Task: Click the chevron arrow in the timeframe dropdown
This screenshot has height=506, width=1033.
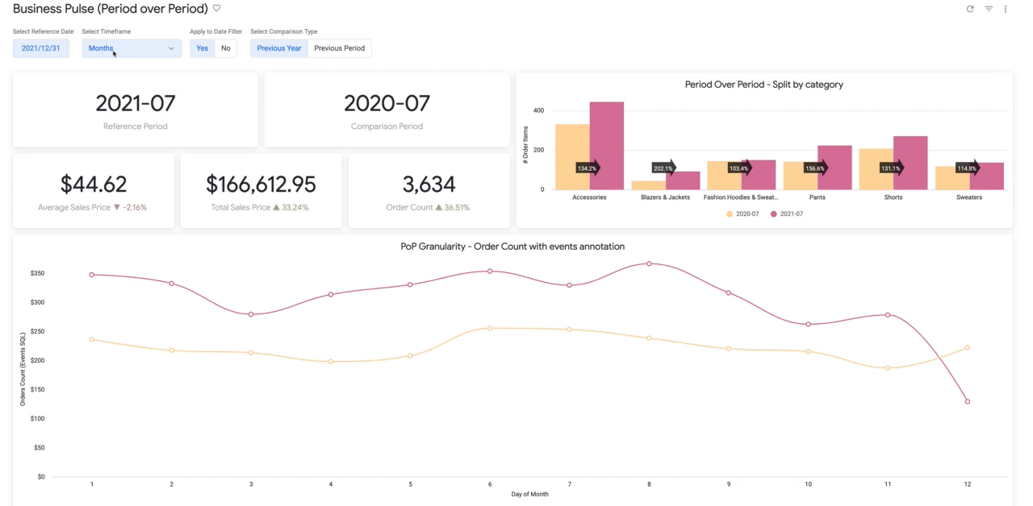Action: click(x=171, y=48)
